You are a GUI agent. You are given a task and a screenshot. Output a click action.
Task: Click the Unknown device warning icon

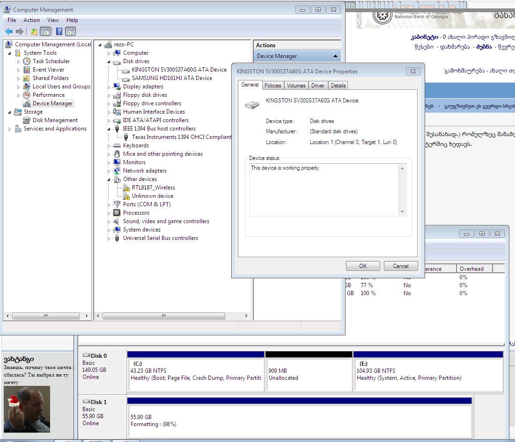[x=125, y=196]
